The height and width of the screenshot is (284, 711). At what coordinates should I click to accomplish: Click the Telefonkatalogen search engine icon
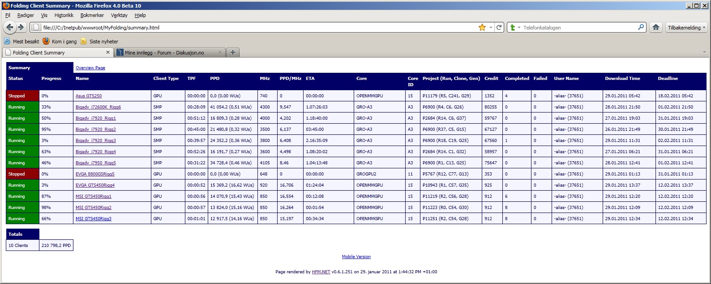click(513, 27)
